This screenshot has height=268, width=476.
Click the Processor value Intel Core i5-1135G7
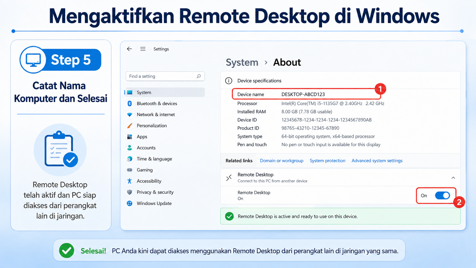333,103
